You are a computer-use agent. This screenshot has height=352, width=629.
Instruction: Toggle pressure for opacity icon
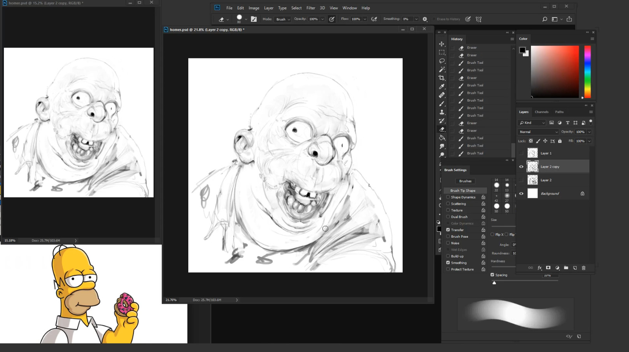point(332,19)
